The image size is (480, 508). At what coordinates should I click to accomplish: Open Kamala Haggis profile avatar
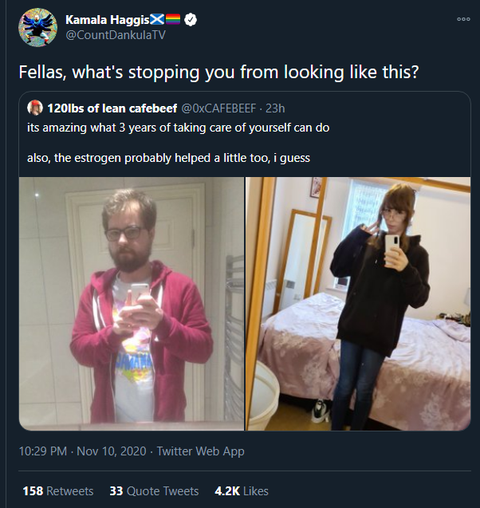point(38,27)
